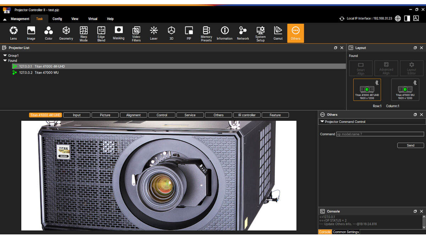Float the Others panel
The height and width of the screenshot is (239, 426).
415,115
